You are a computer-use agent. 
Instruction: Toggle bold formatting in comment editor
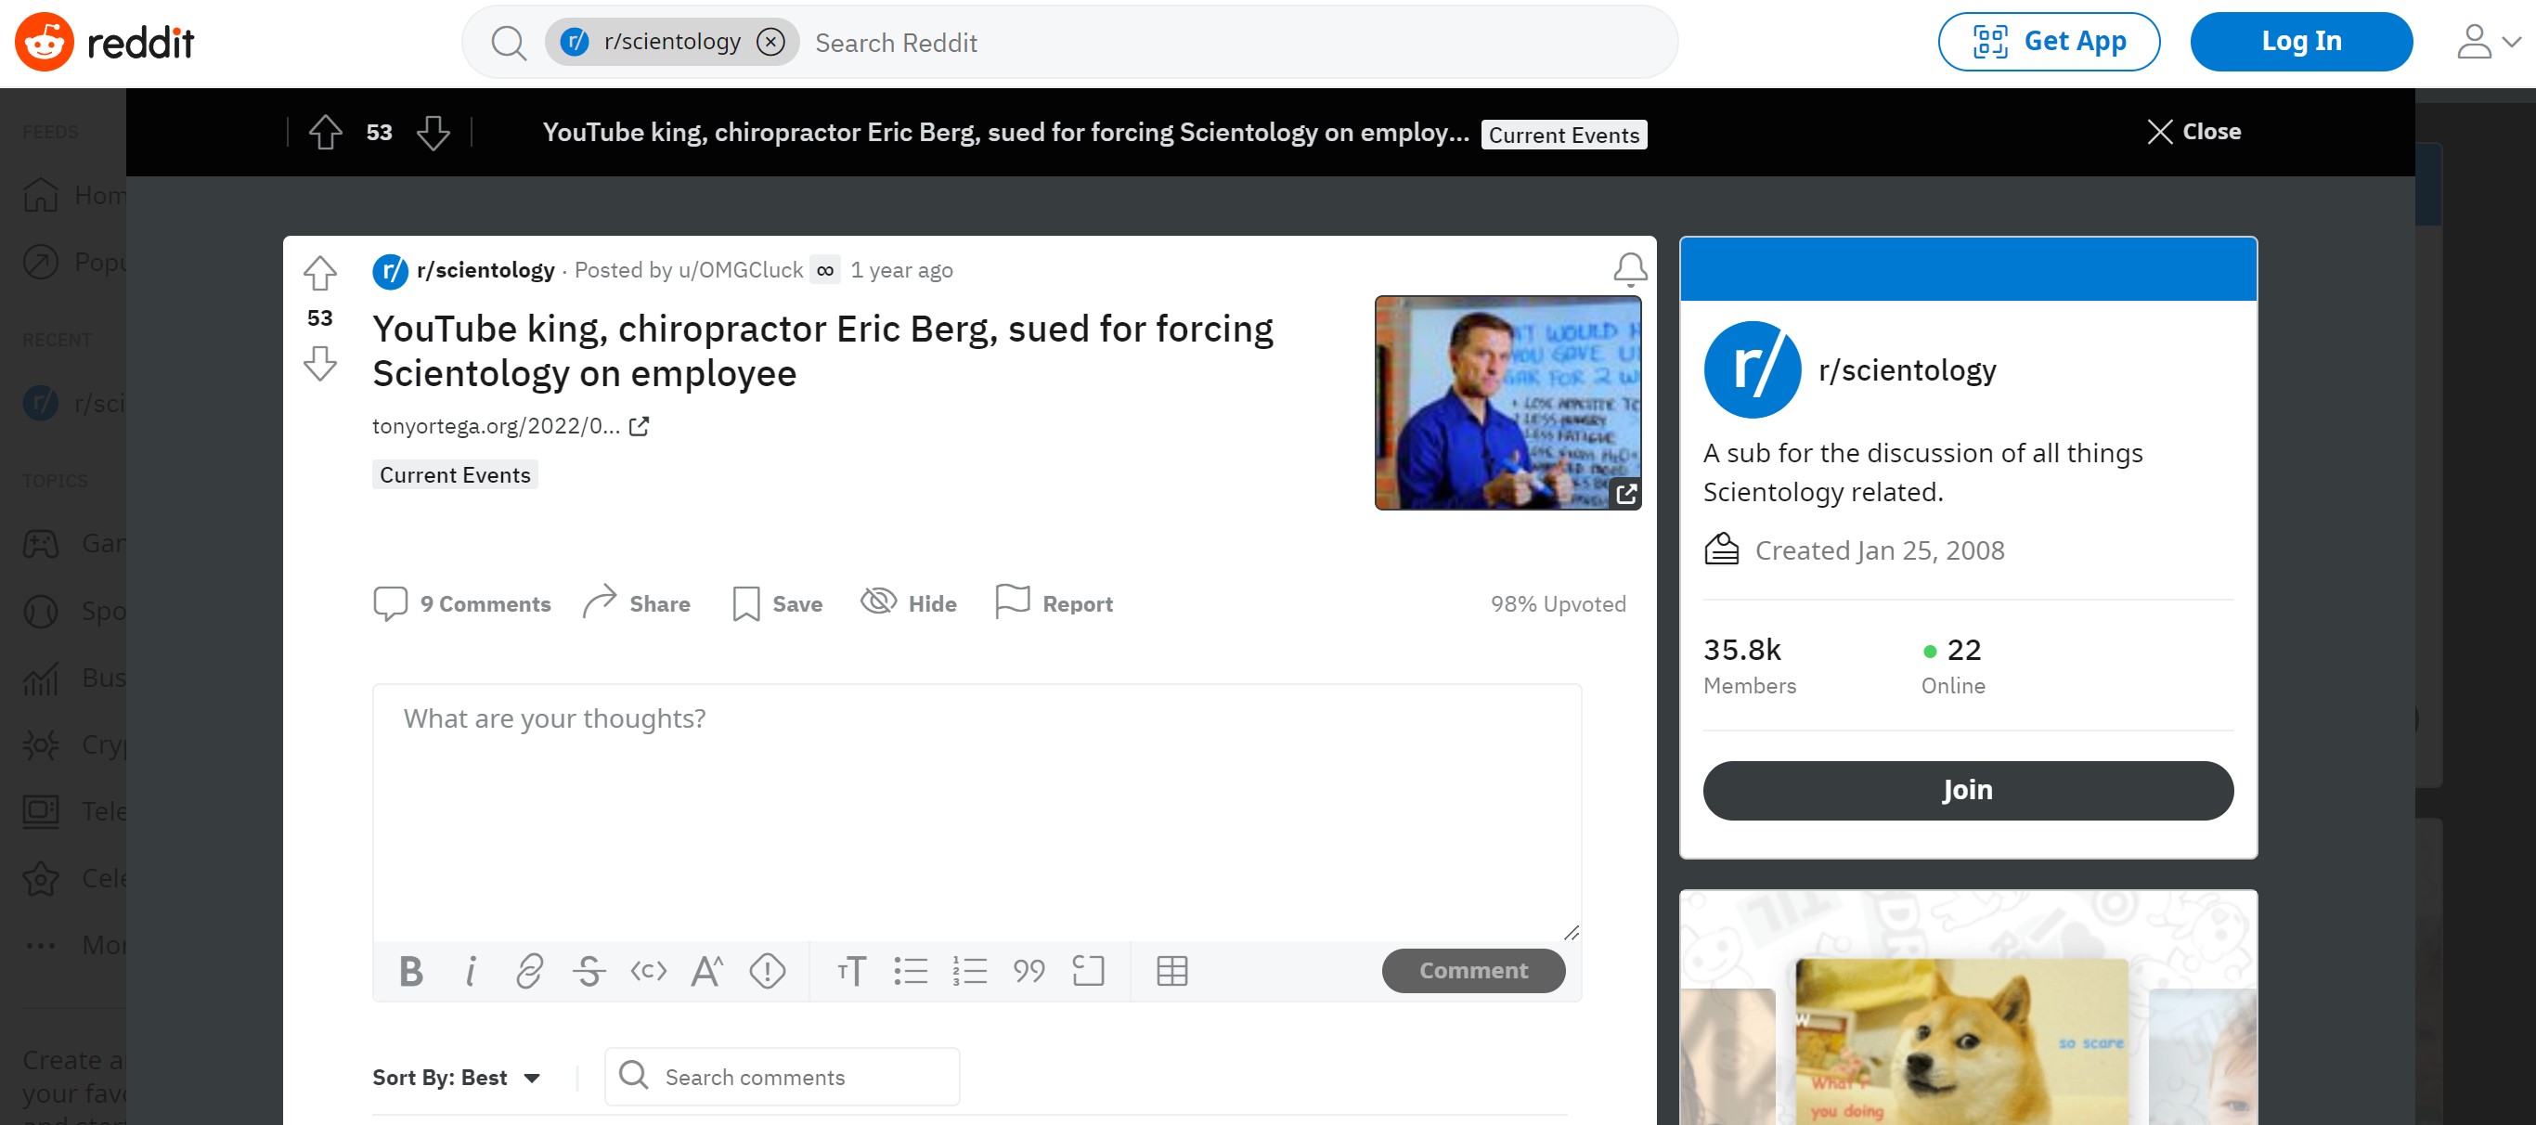[411, 972]
